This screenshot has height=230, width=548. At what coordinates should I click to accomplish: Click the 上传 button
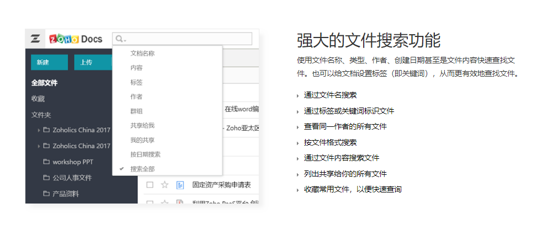(93, 62)
